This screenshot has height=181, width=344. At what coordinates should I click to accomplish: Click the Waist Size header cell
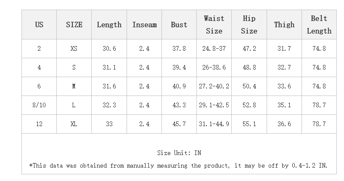pos(214,25)
